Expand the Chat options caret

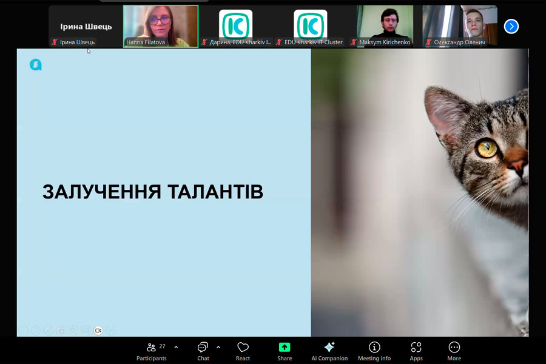[x=218, y=347]
